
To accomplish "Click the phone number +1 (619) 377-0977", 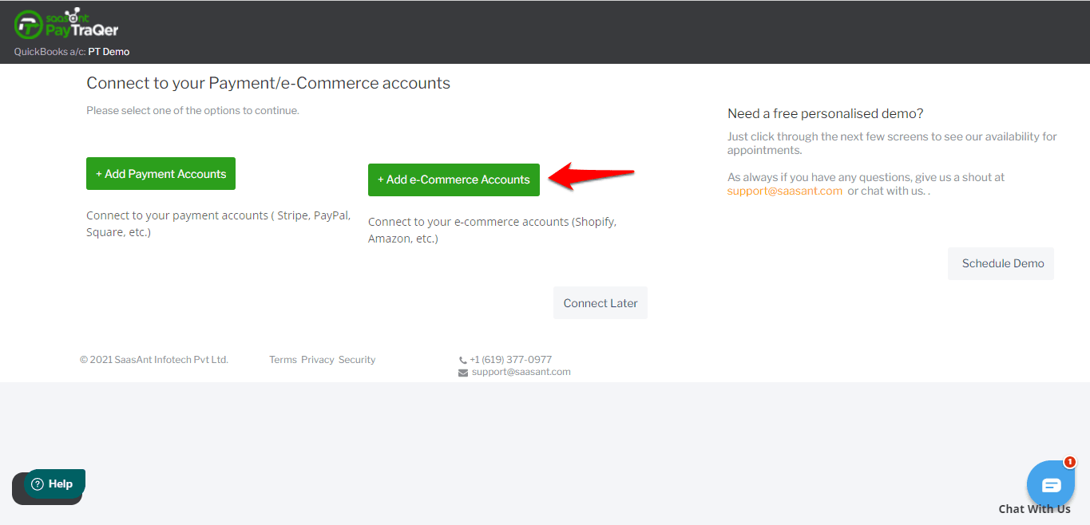I will (511, 360).
